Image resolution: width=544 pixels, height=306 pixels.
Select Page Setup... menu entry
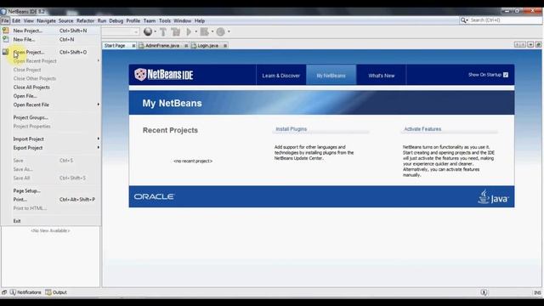(x=51, y=190)
